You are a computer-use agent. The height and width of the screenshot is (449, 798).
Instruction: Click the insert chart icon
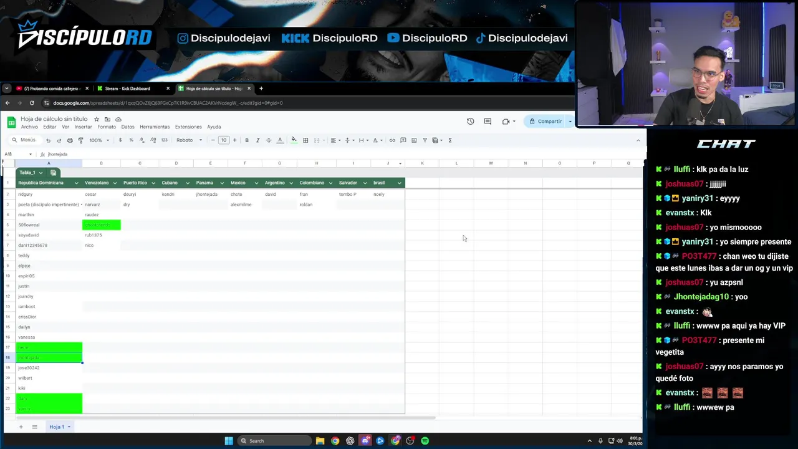click(x=414, y=140)
